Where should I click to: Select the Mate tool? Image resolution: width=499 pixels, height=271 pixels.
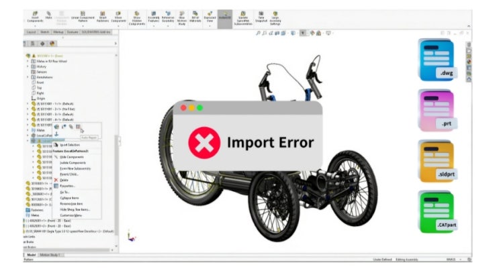coord(48,15)
